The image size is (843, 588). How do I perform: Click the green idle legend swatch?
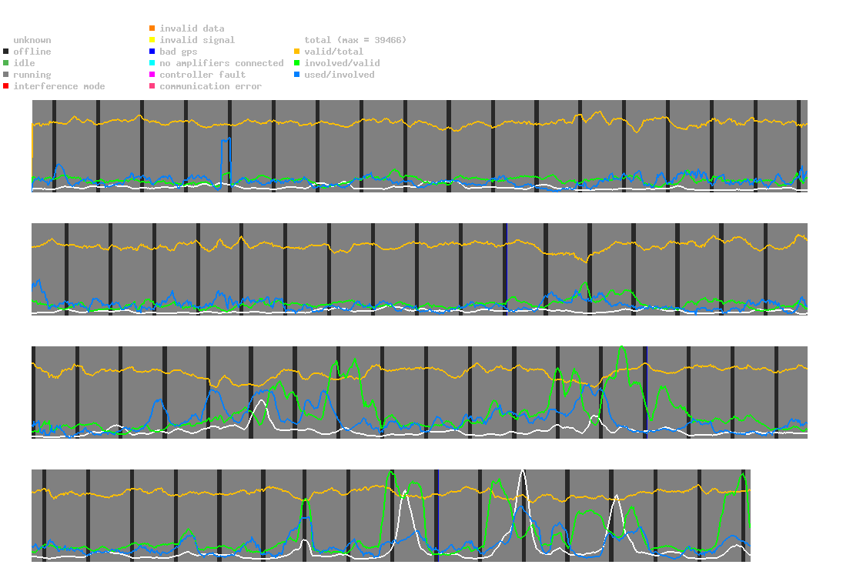(x=6, y=63)
